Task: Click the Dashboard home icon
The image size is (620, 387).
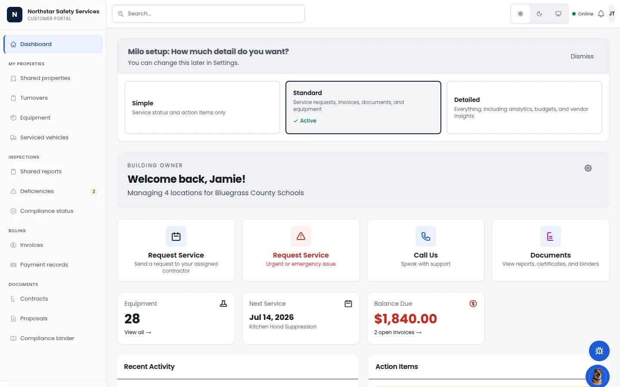Action: 13,44
